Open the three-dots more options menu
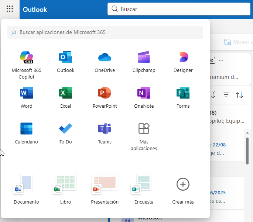Screen dimensions: 253x222 pos(221,60)
